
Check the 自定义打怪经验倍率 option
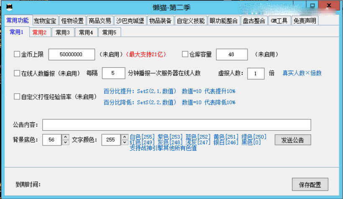[x=17, y=97]
